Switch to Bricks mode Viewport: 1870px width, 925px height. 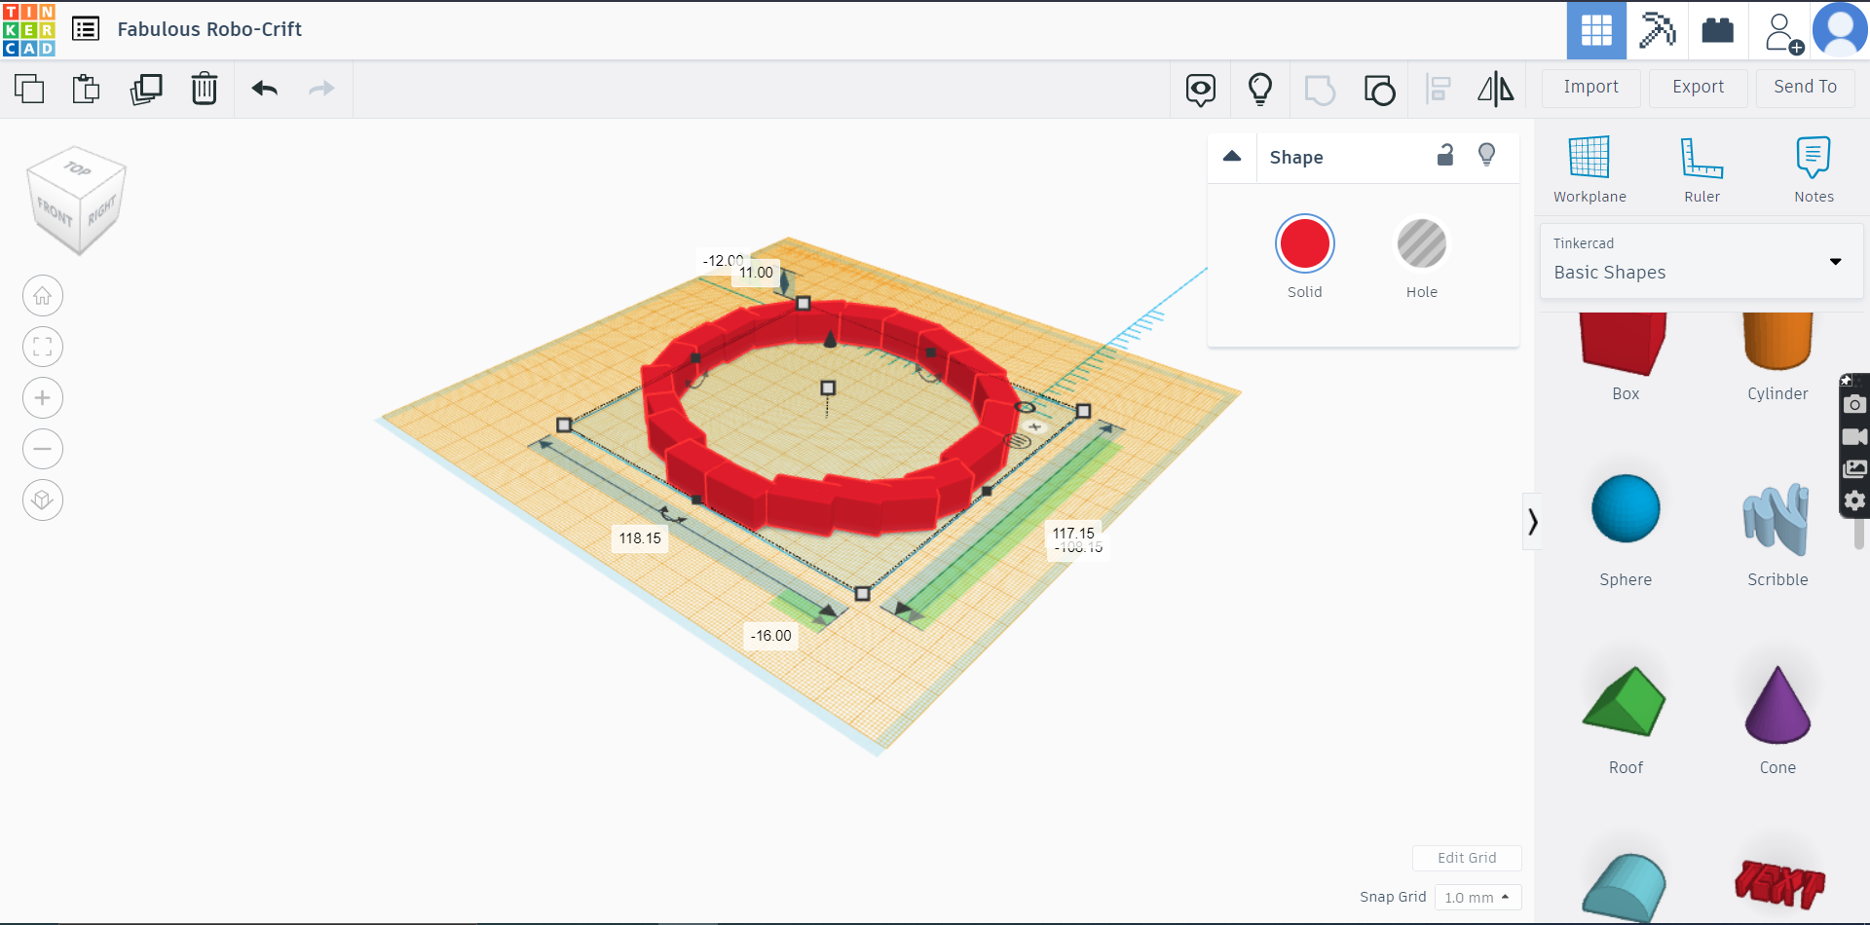1717,30
